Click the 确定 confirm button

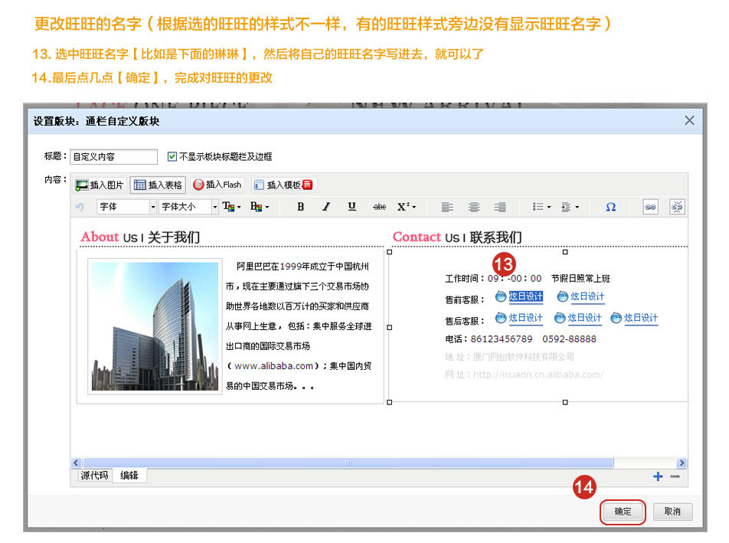click(623, 512)
